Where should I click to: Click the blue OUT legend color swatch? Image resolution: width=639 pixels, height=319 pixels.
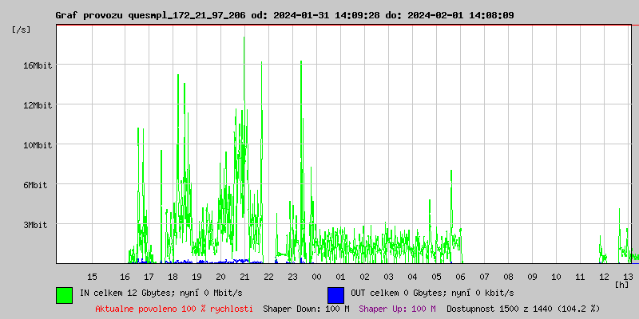pos(335,294)
